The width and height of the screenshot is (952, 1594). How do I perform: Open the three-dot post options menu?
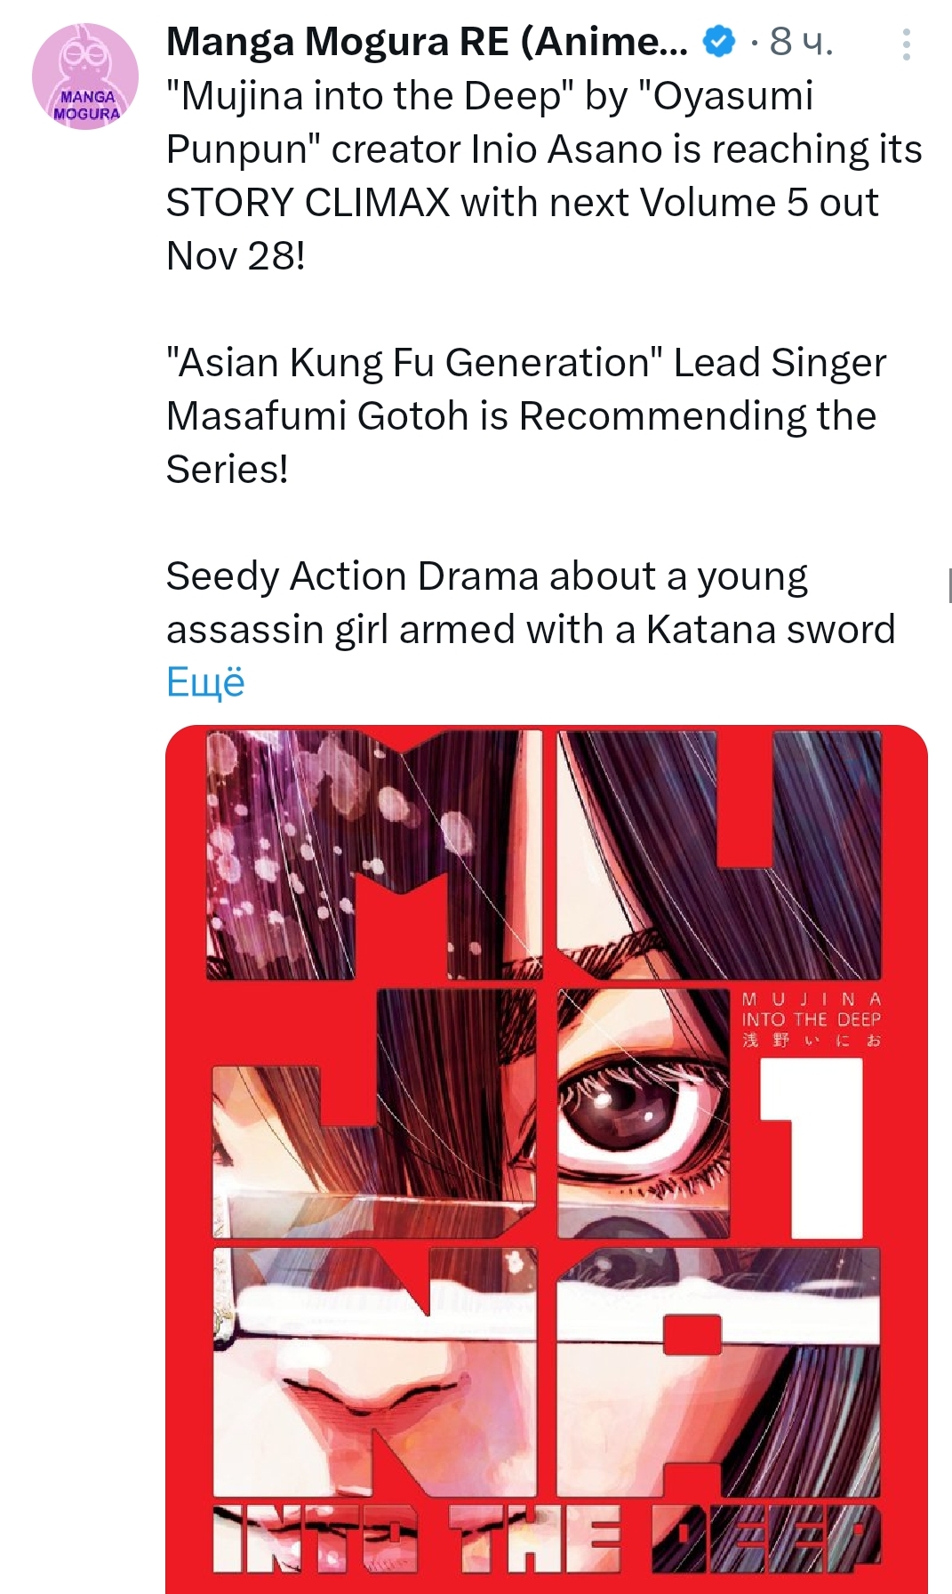906,44
